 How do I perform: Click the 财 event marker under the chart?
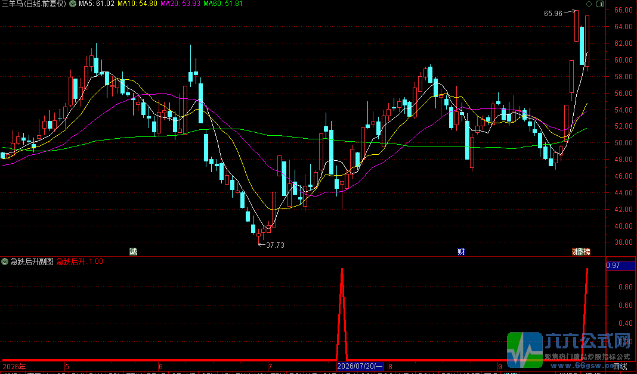pos(461,252)
